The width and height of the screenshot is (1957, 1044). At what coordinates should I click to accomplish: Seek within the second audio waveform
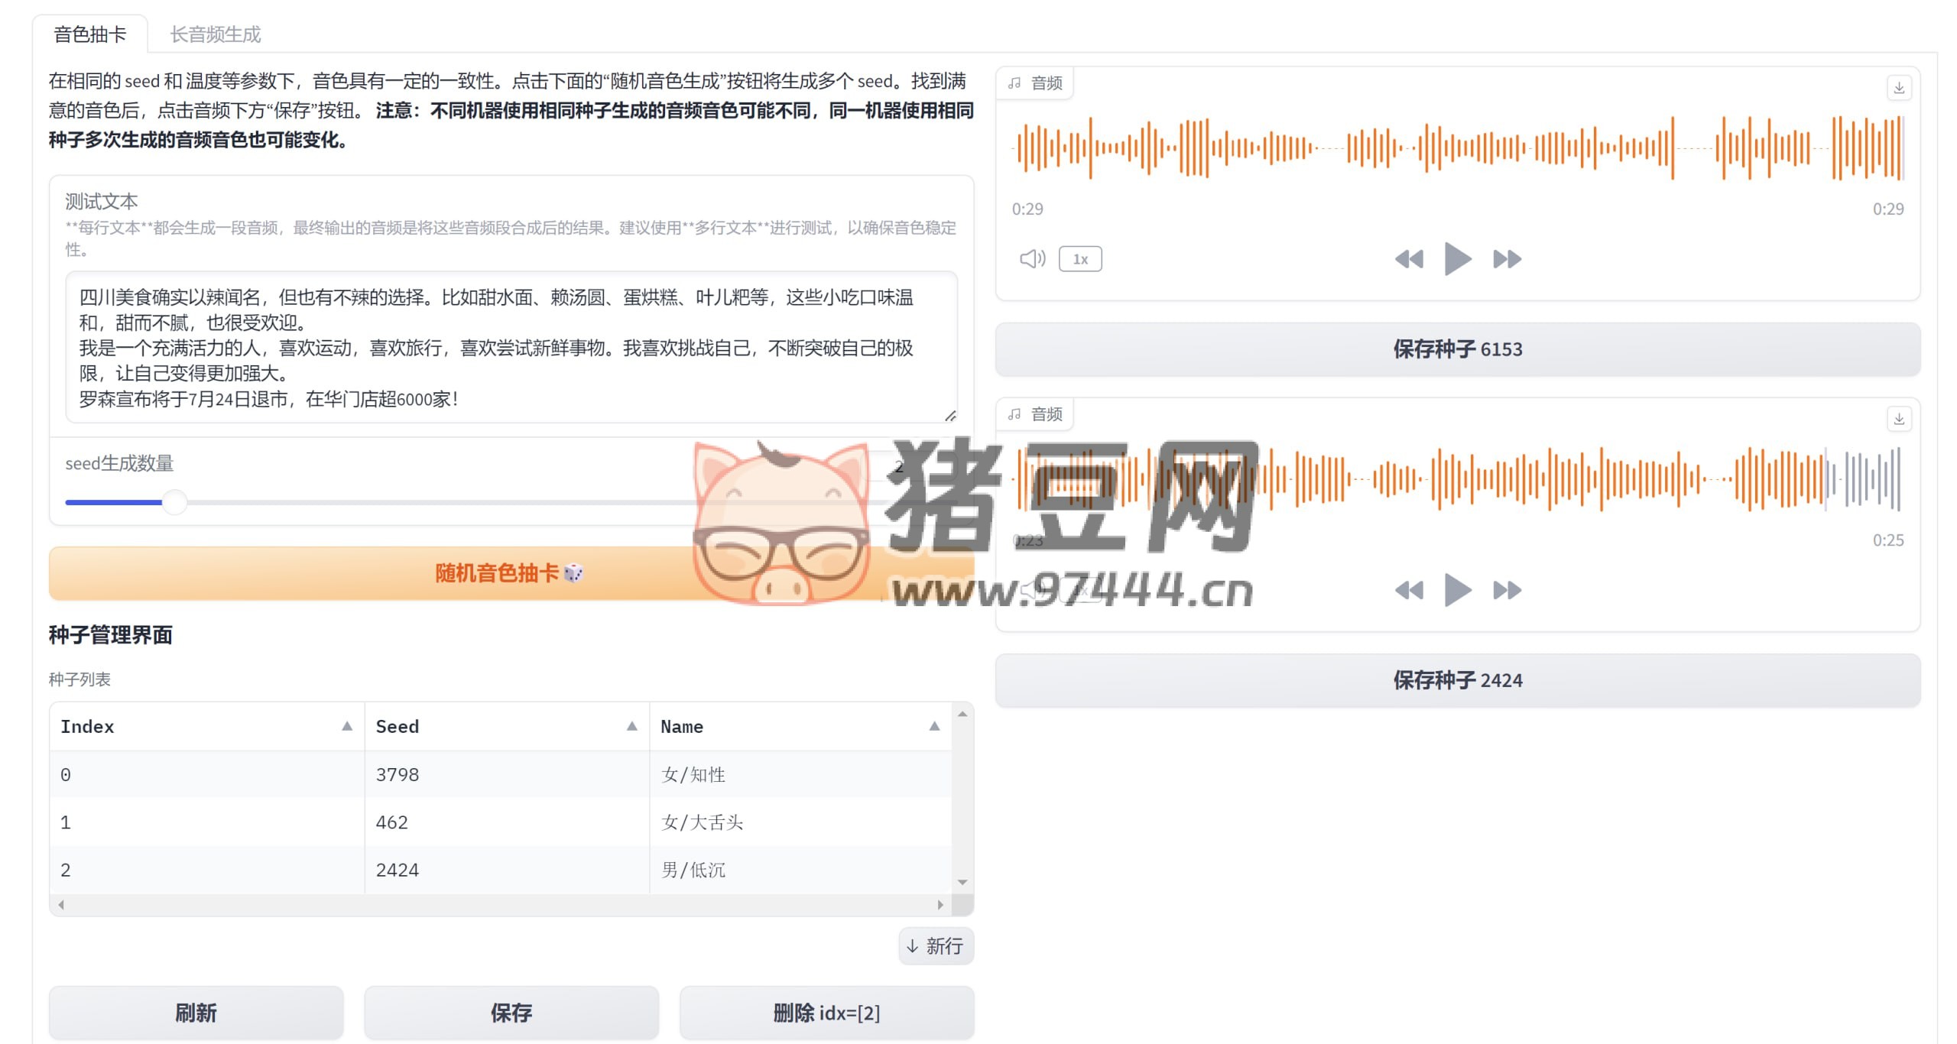(1458, 479)
